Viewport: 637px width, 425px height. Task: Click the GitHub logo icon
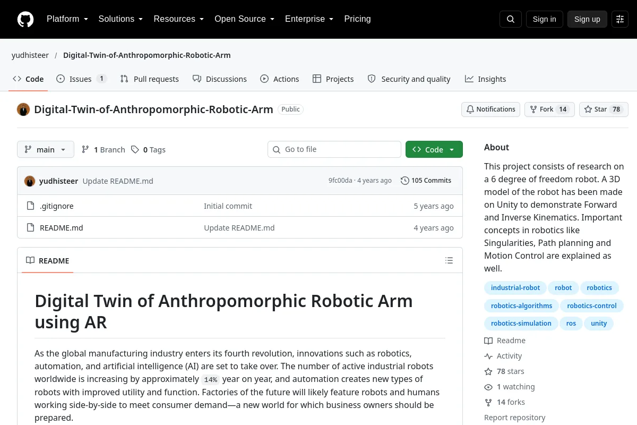(25, 19)
